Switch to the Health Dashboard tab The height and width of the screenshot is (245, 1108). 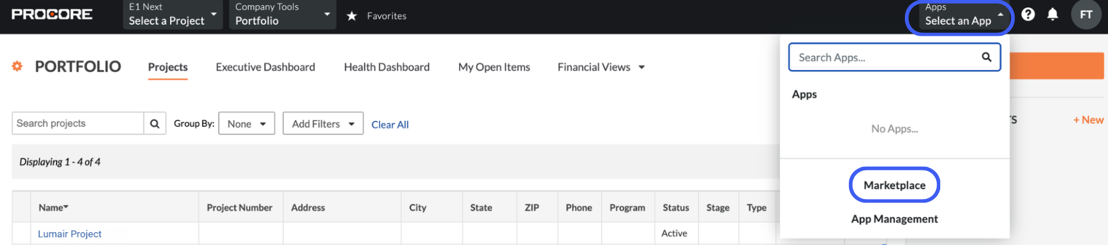pyautogui.click(x=387, y=67)
